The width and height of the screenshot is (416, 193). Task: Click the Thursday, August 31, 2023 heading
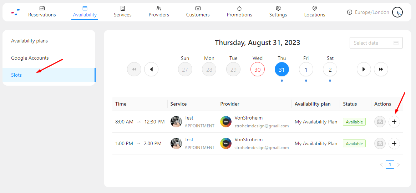tap(257, 42)
